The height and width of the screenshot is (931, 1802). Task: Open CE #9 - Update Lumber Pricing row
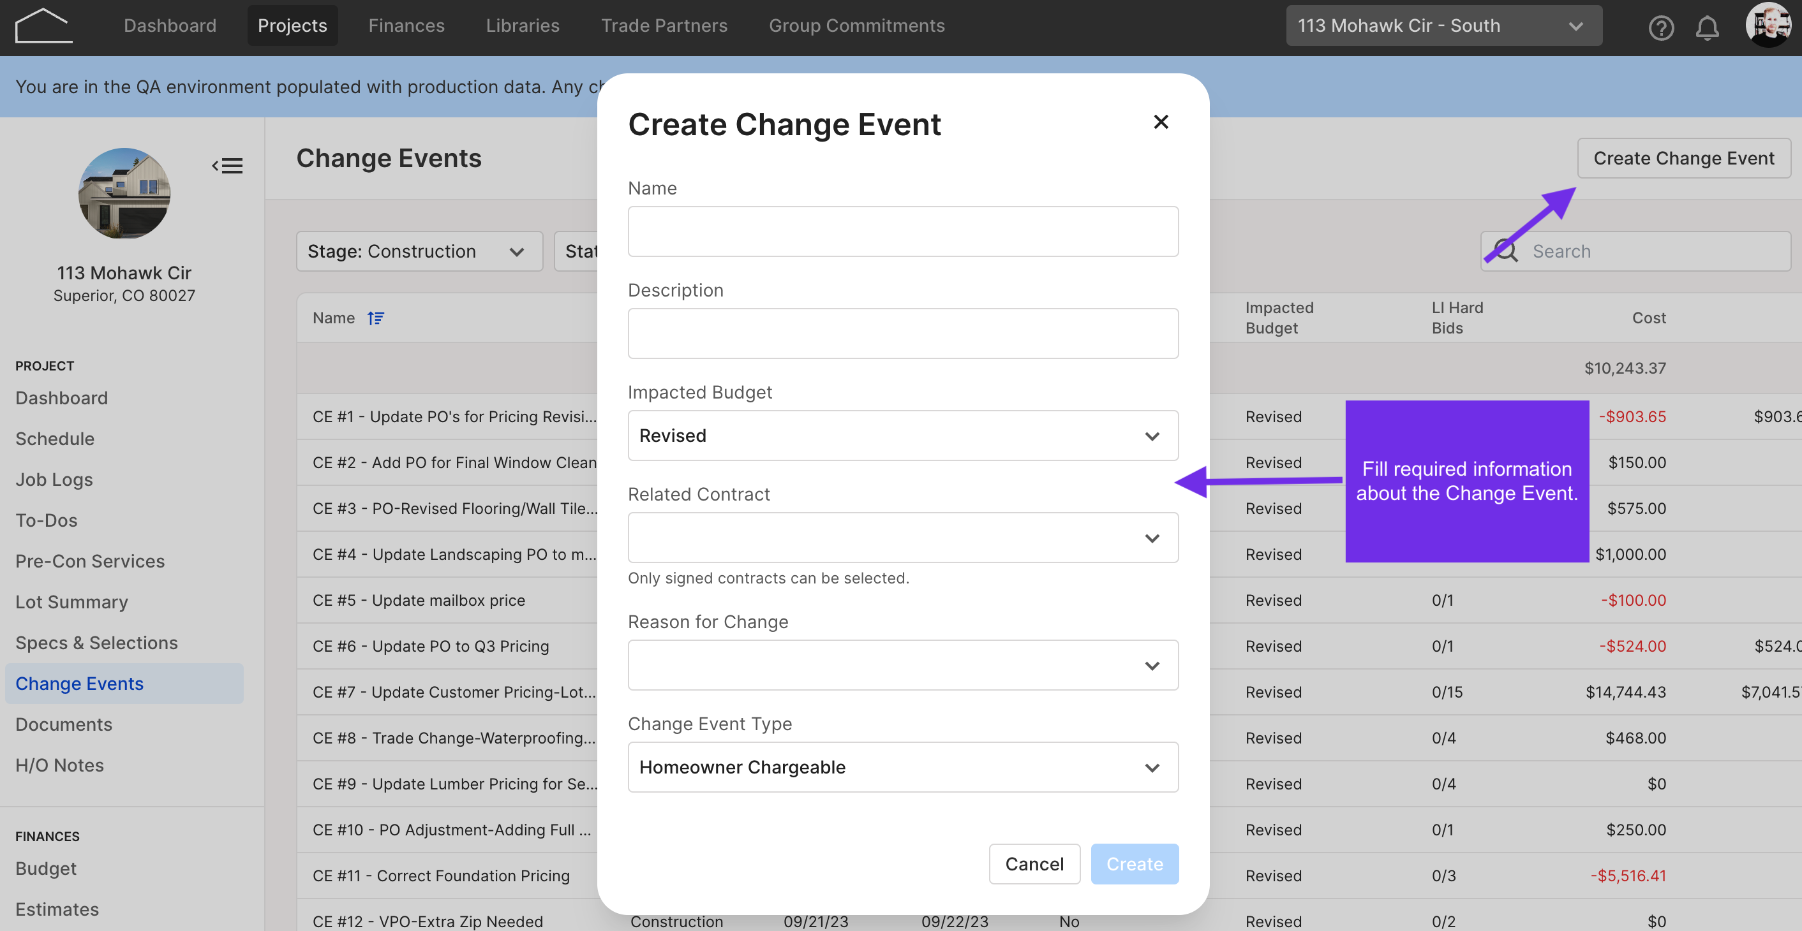pyautogui.click(x=456, y=784)
